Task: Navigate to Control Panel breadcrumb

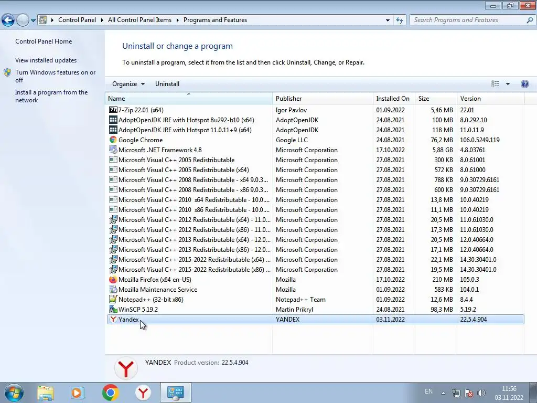Action: click(x=77, y=20)
